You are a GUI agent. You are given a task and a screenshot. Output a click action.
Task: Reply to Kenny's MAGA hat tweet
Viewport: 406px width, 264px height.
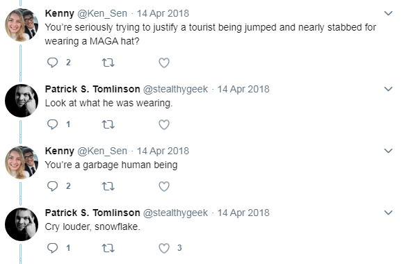point(53,63)
